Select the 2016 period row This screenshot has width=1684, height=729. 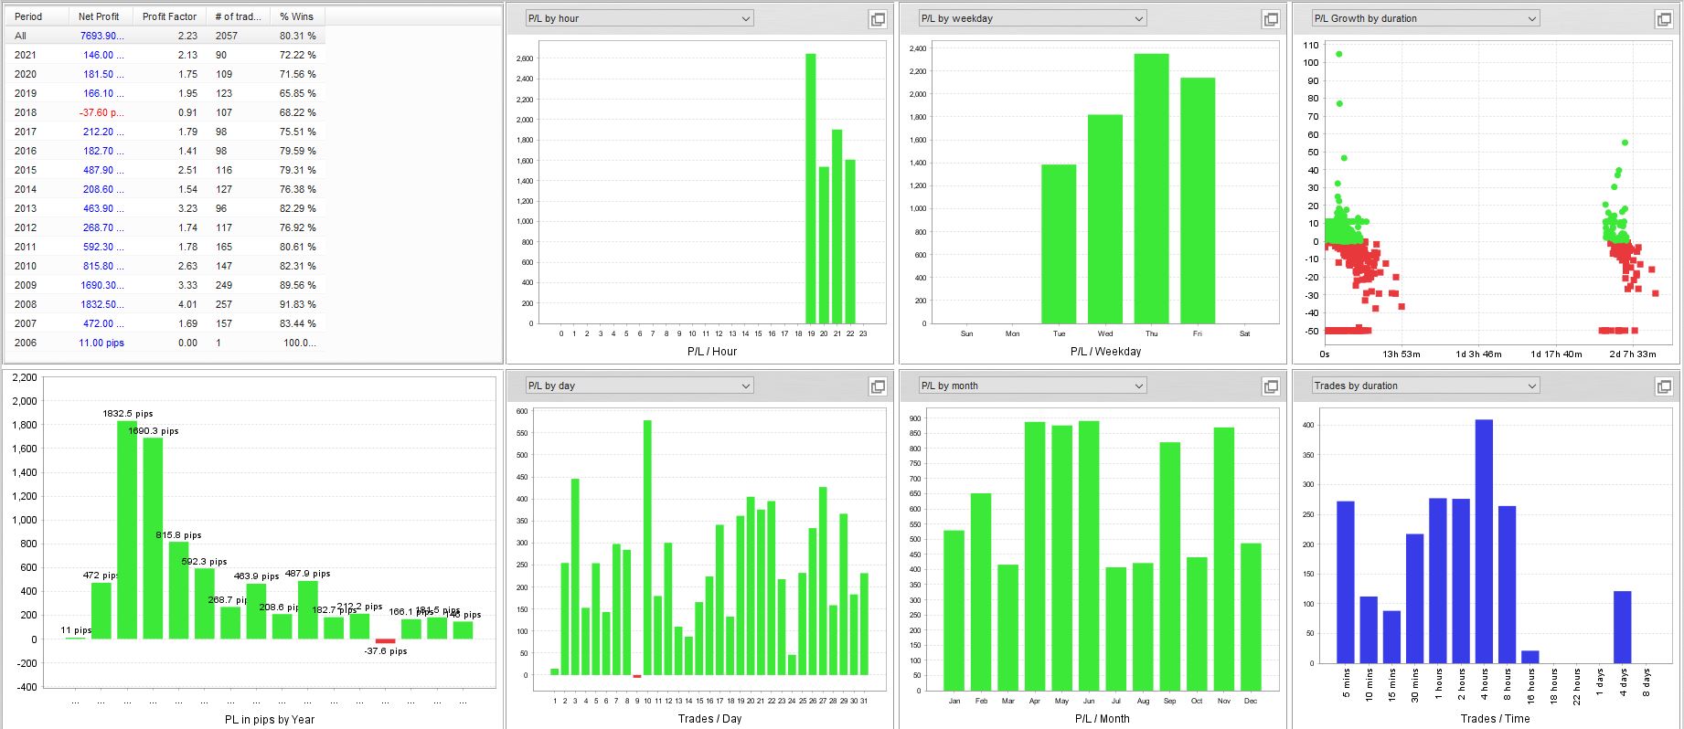point(165,151)
